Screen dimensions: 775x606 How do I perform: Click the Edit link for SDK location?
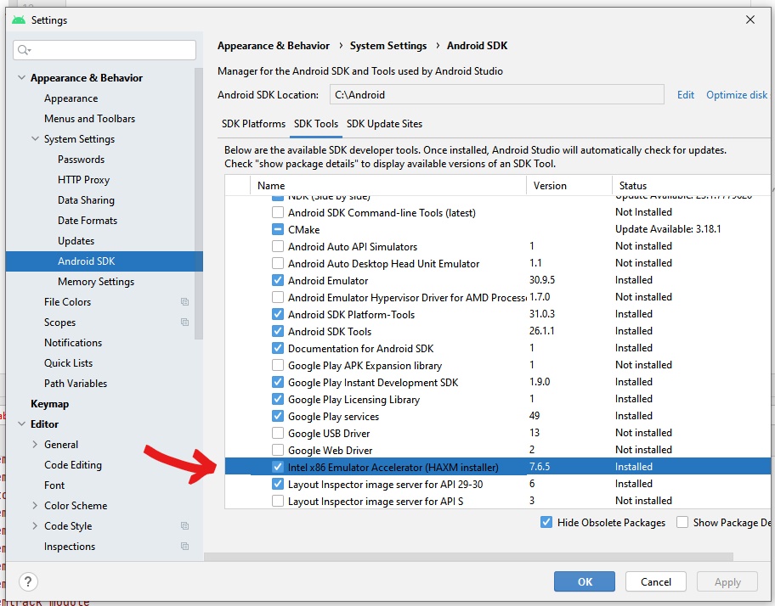point(686,95)
